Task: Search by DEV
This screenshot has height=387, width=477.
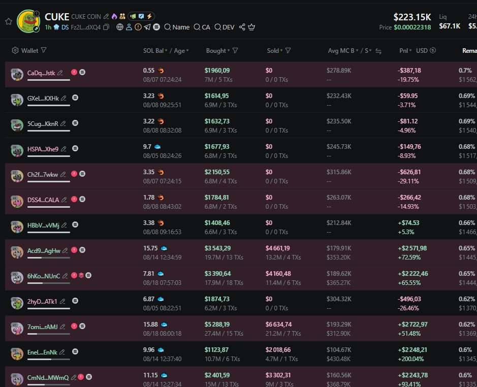Action: click(224, 27)
